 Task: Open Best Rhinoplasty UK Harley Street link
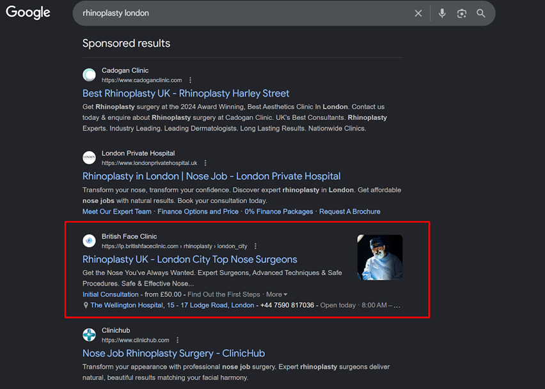[x=186, y=93]
